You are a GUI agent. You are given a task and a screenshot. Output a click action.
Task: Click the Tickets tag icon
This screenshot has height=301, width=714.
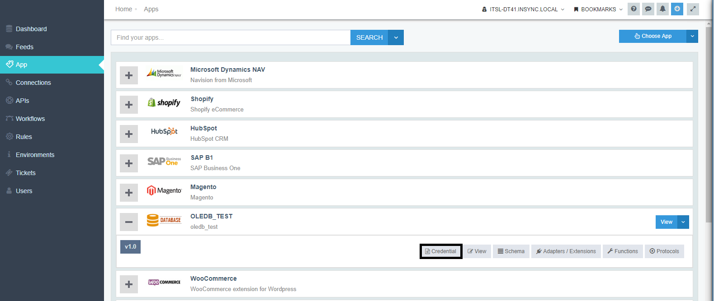tap(9, 172)
